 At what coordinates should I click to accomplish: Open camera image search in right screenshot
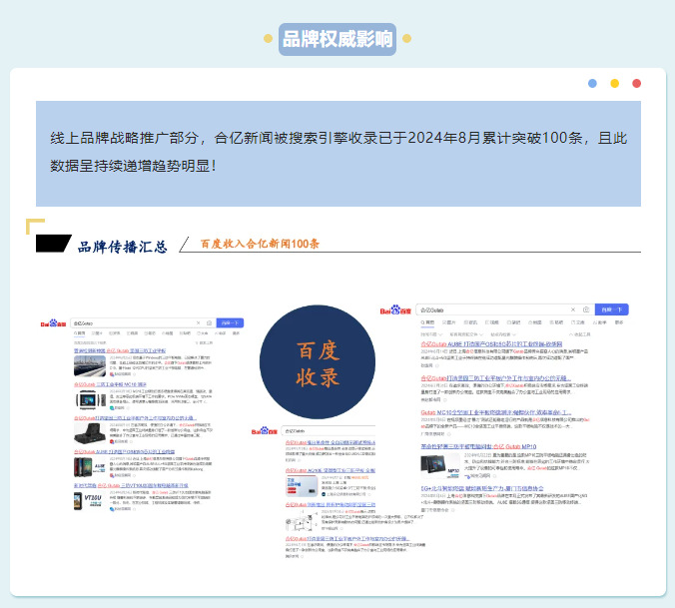(x=586, y=309)
